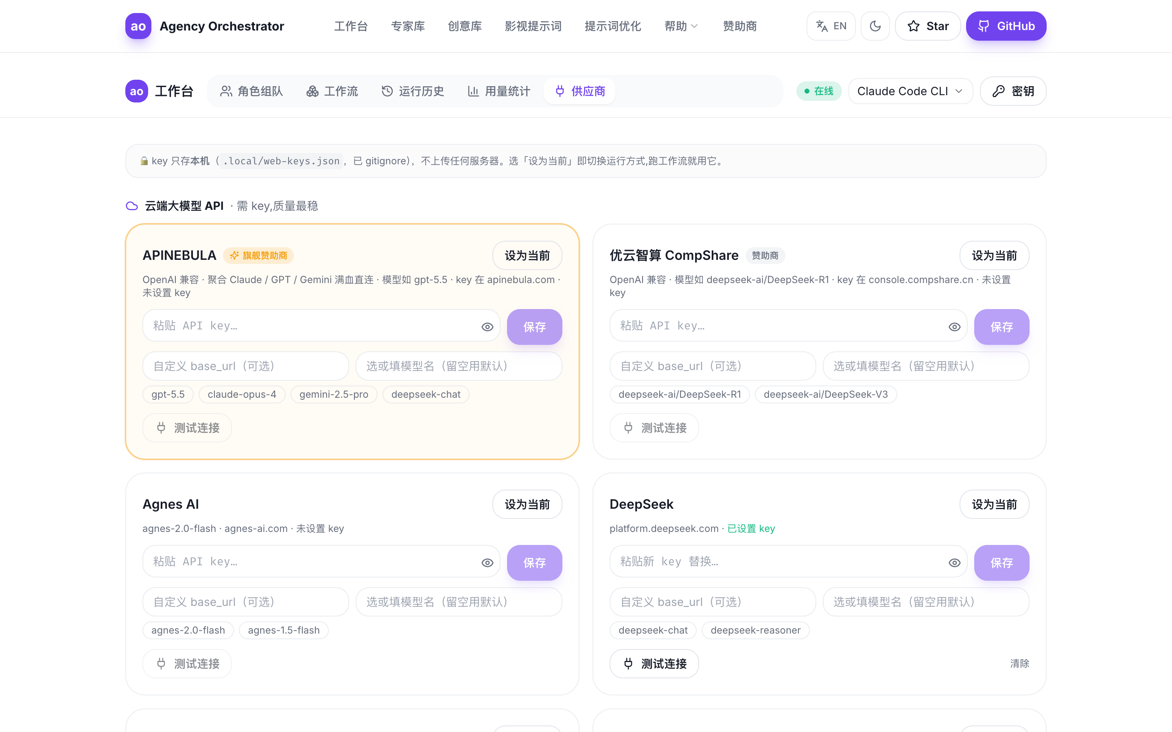Pick the gpt-5.5 model chip
This screenshot has height=732, width=1172.
click(168, 394)
